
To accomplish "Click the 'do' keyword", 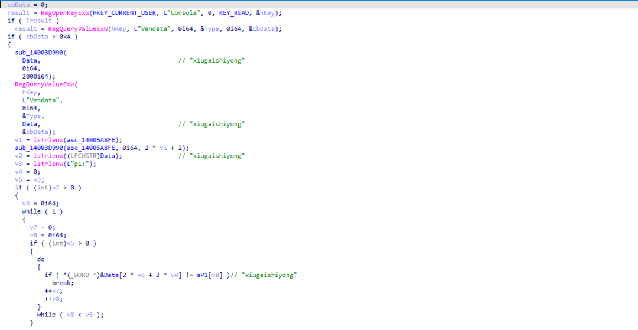I will [x=41, y=259].
